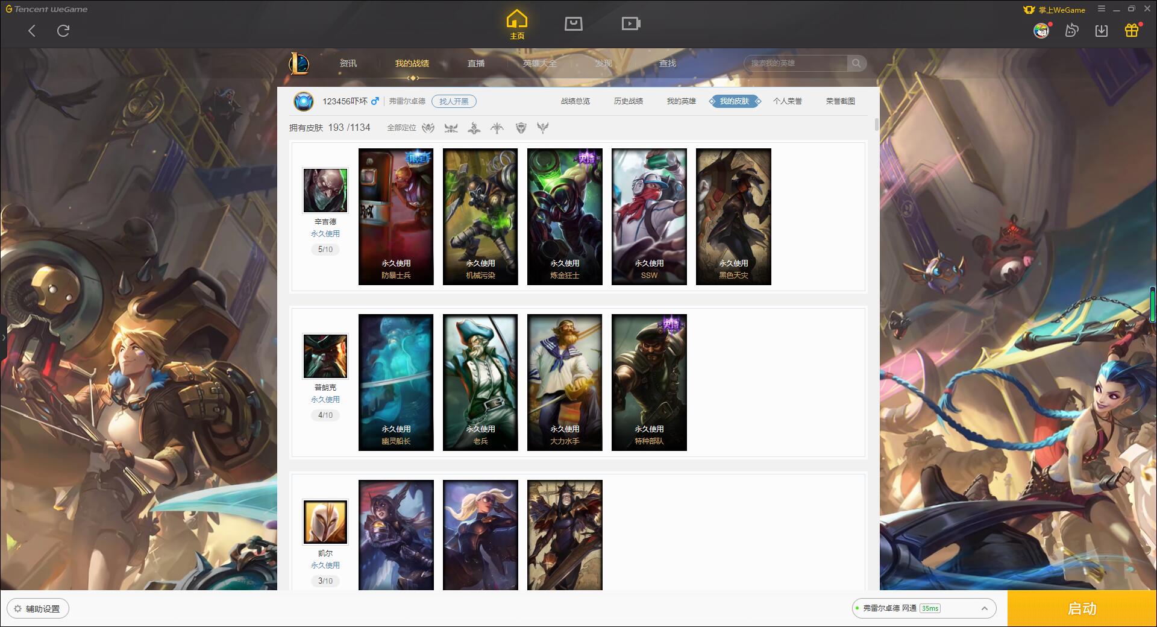
Task: Filter by shield tank role icon
Action: coord(521,128)
